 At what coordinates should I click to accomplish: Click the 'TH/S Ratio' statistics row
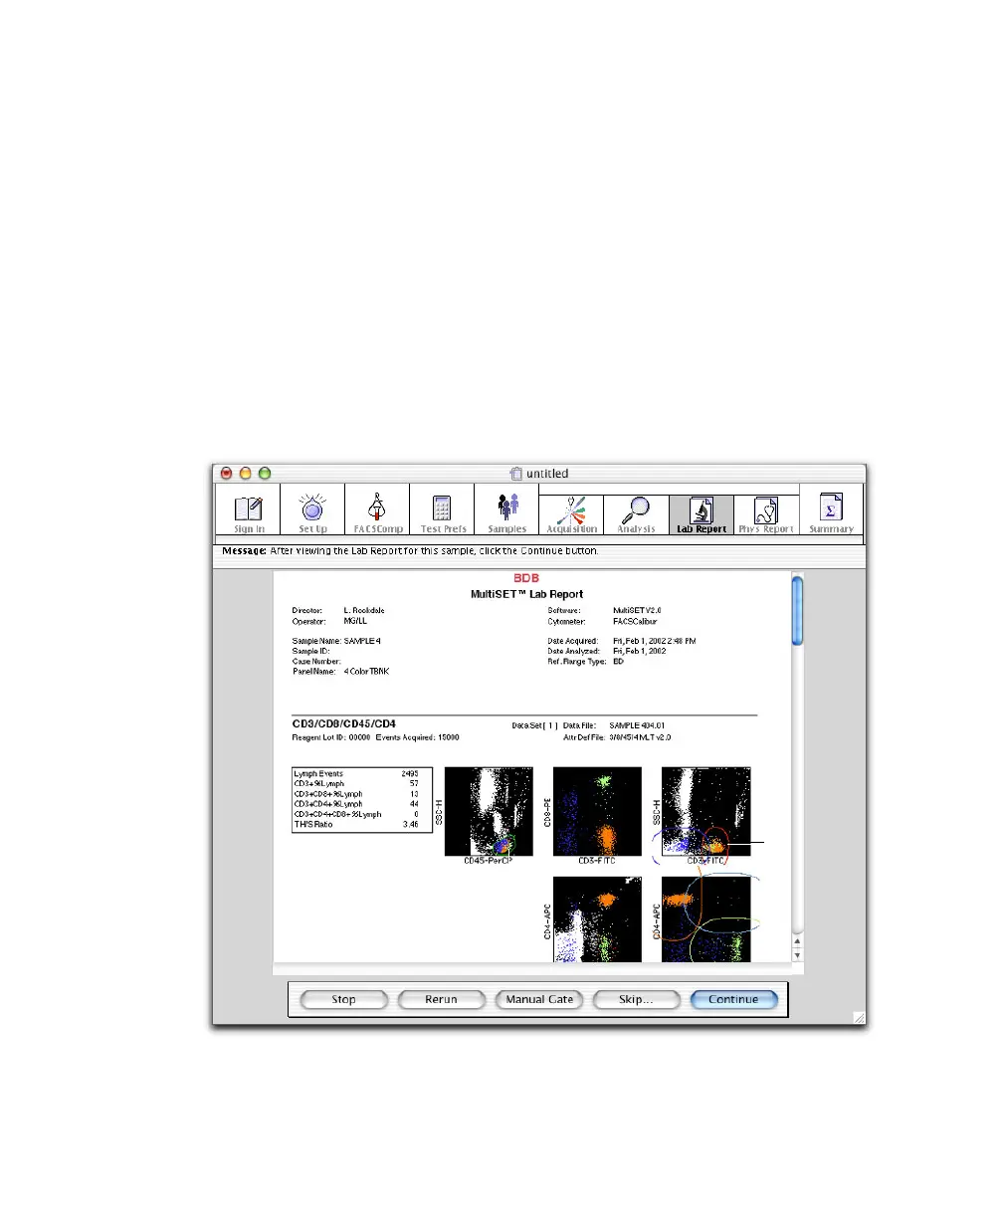pyautogui.click(x=362, y=825)
